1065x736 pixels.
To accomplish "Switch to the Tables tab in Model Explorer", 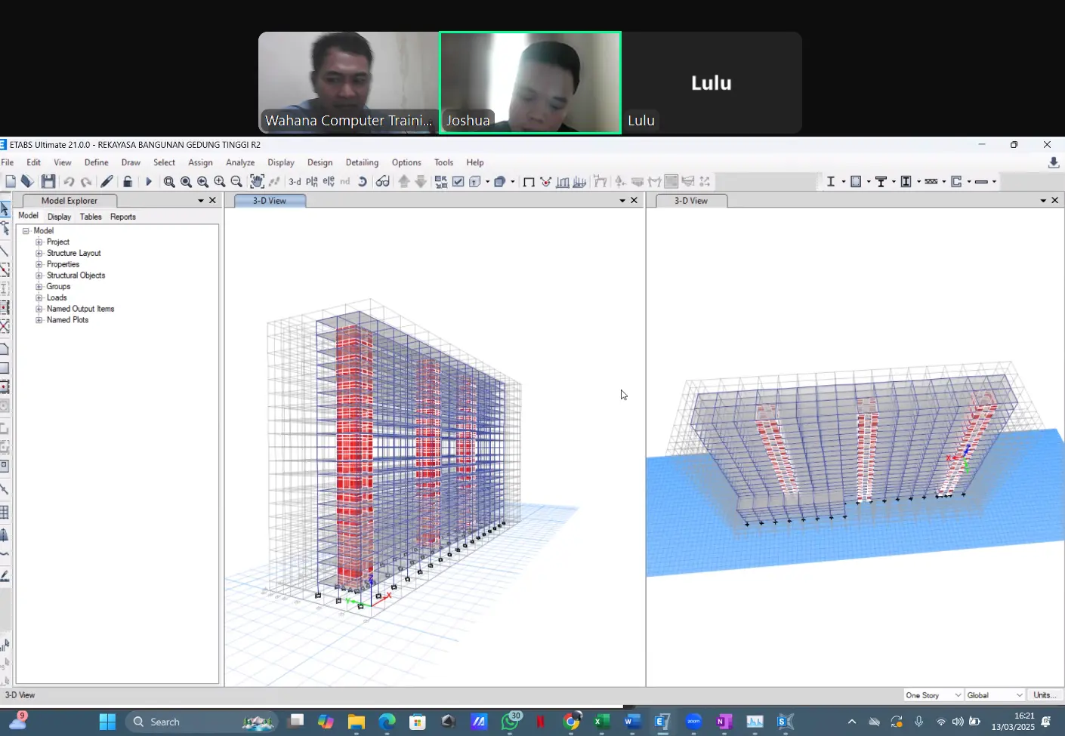I will [91, 217].
